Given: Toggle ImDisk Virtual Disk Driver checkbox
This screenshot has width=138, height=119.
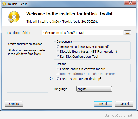Looking at the screenshot, I should tap(58, 46).
